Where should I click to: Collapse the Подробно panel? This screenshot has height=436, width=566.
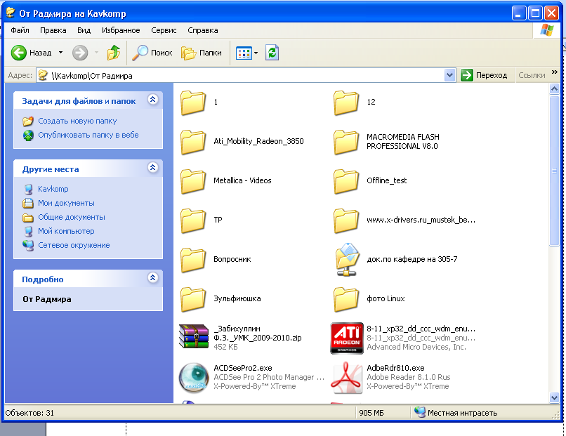point(153,277)
